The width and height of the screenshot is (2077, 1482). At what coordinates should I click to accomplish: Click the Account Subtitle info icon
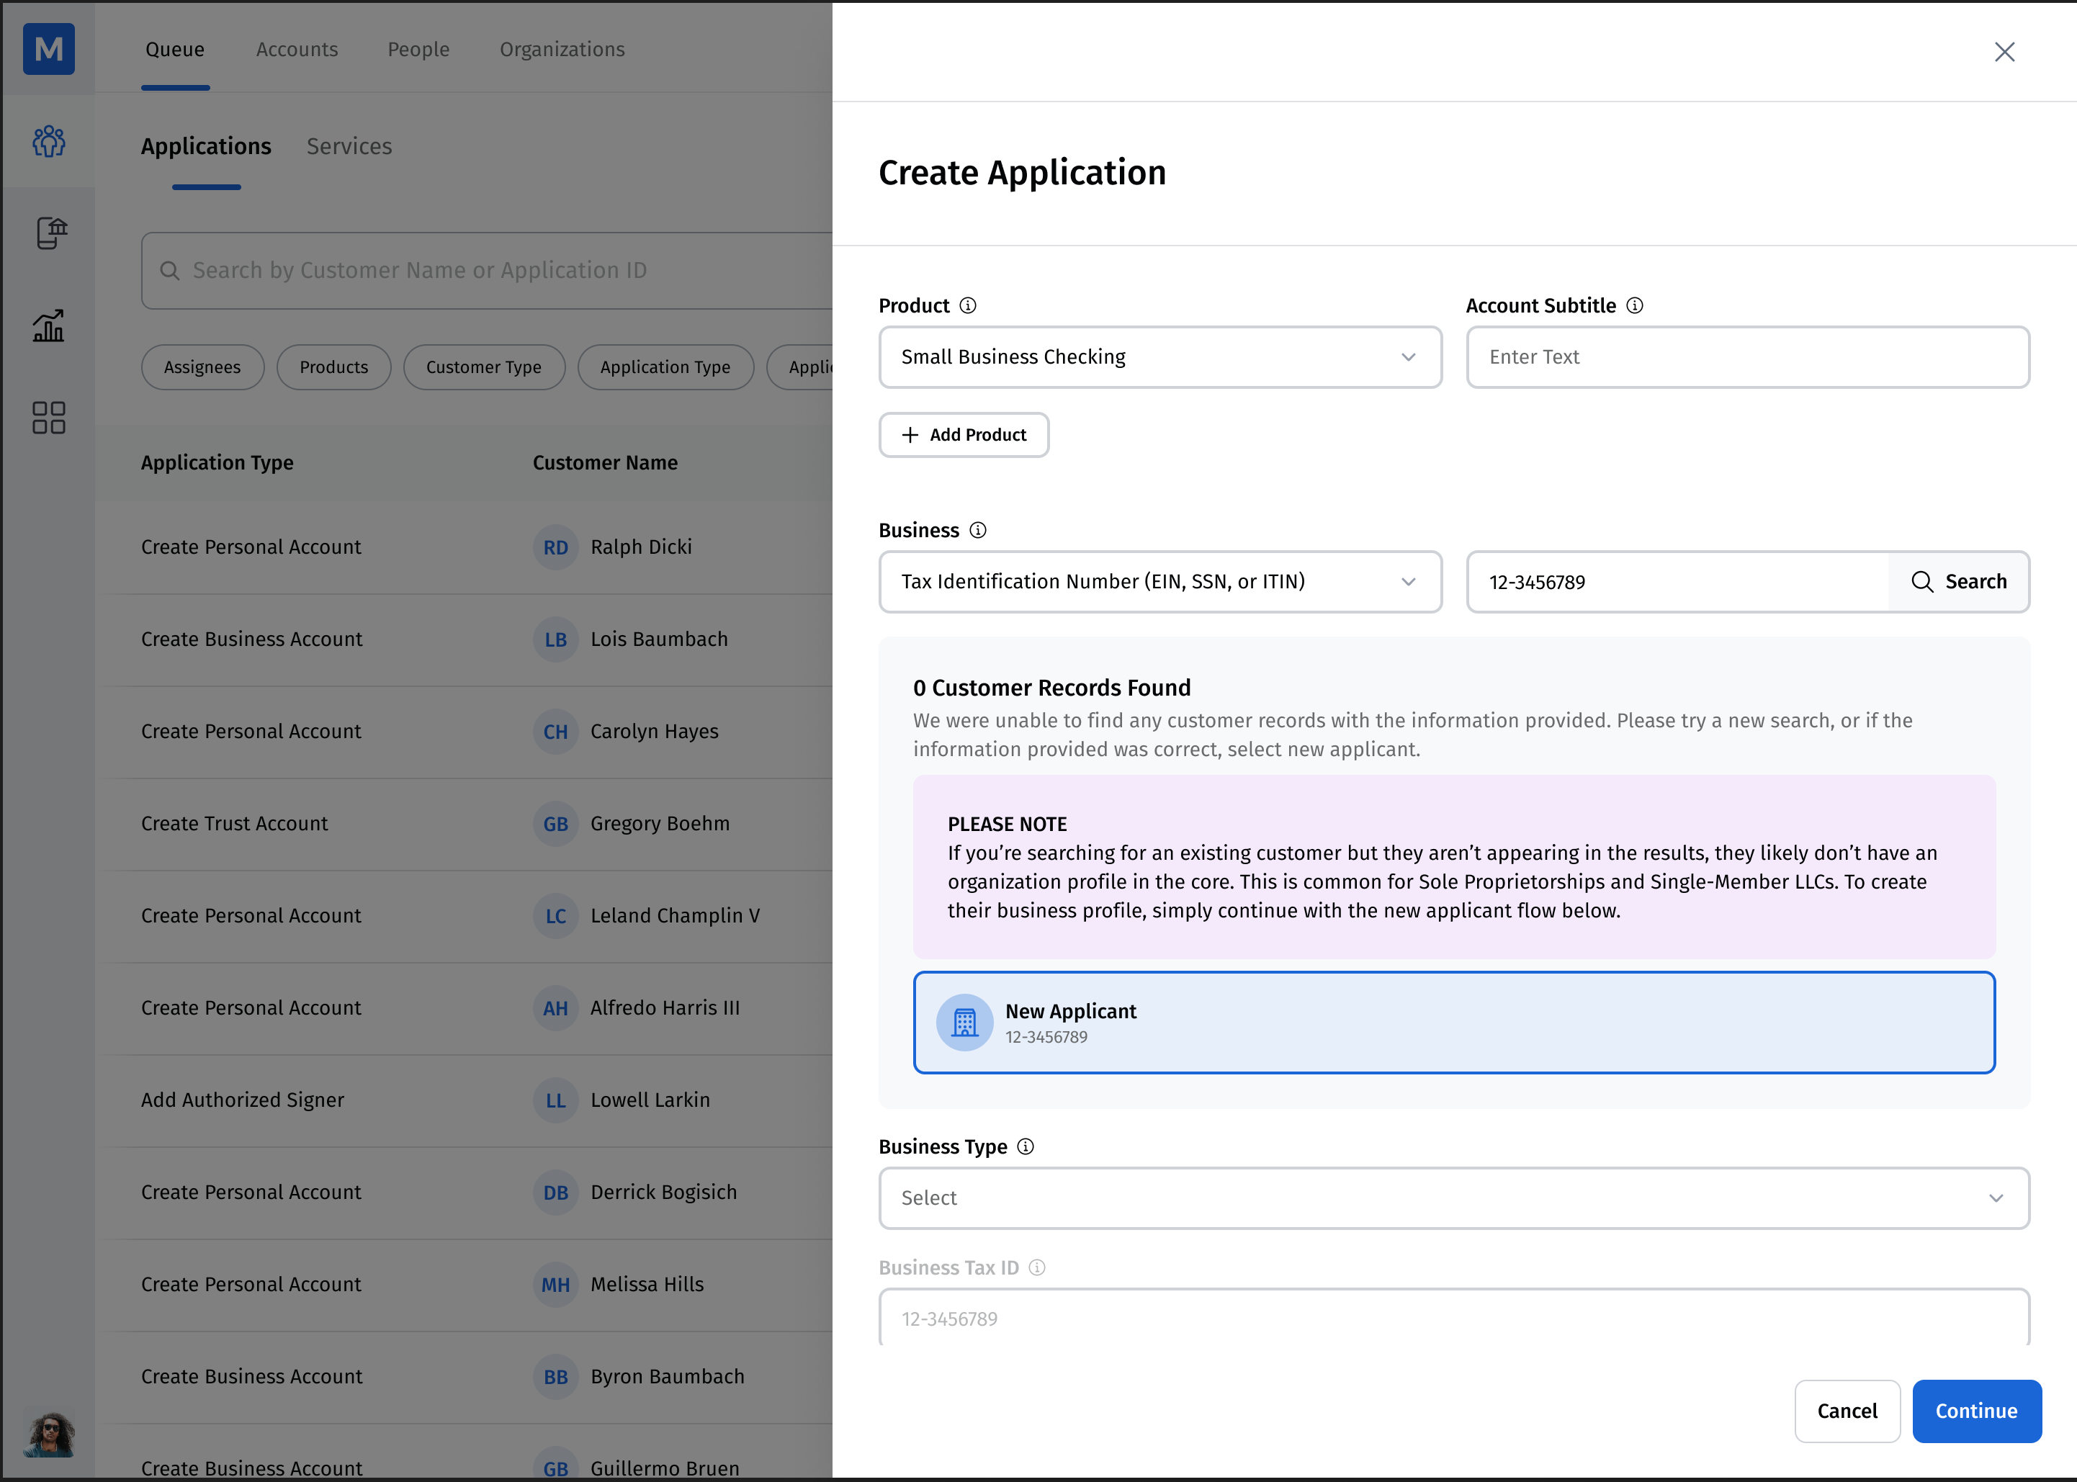pyautogui.click(x=1636, y=306)
